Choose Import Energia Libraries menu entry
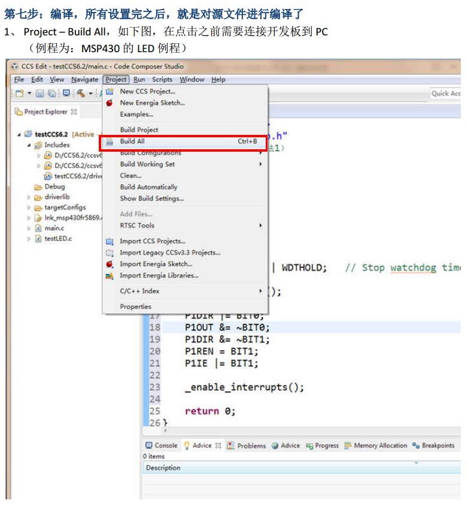The image size is (468, 506). click(x=186, y=276)
